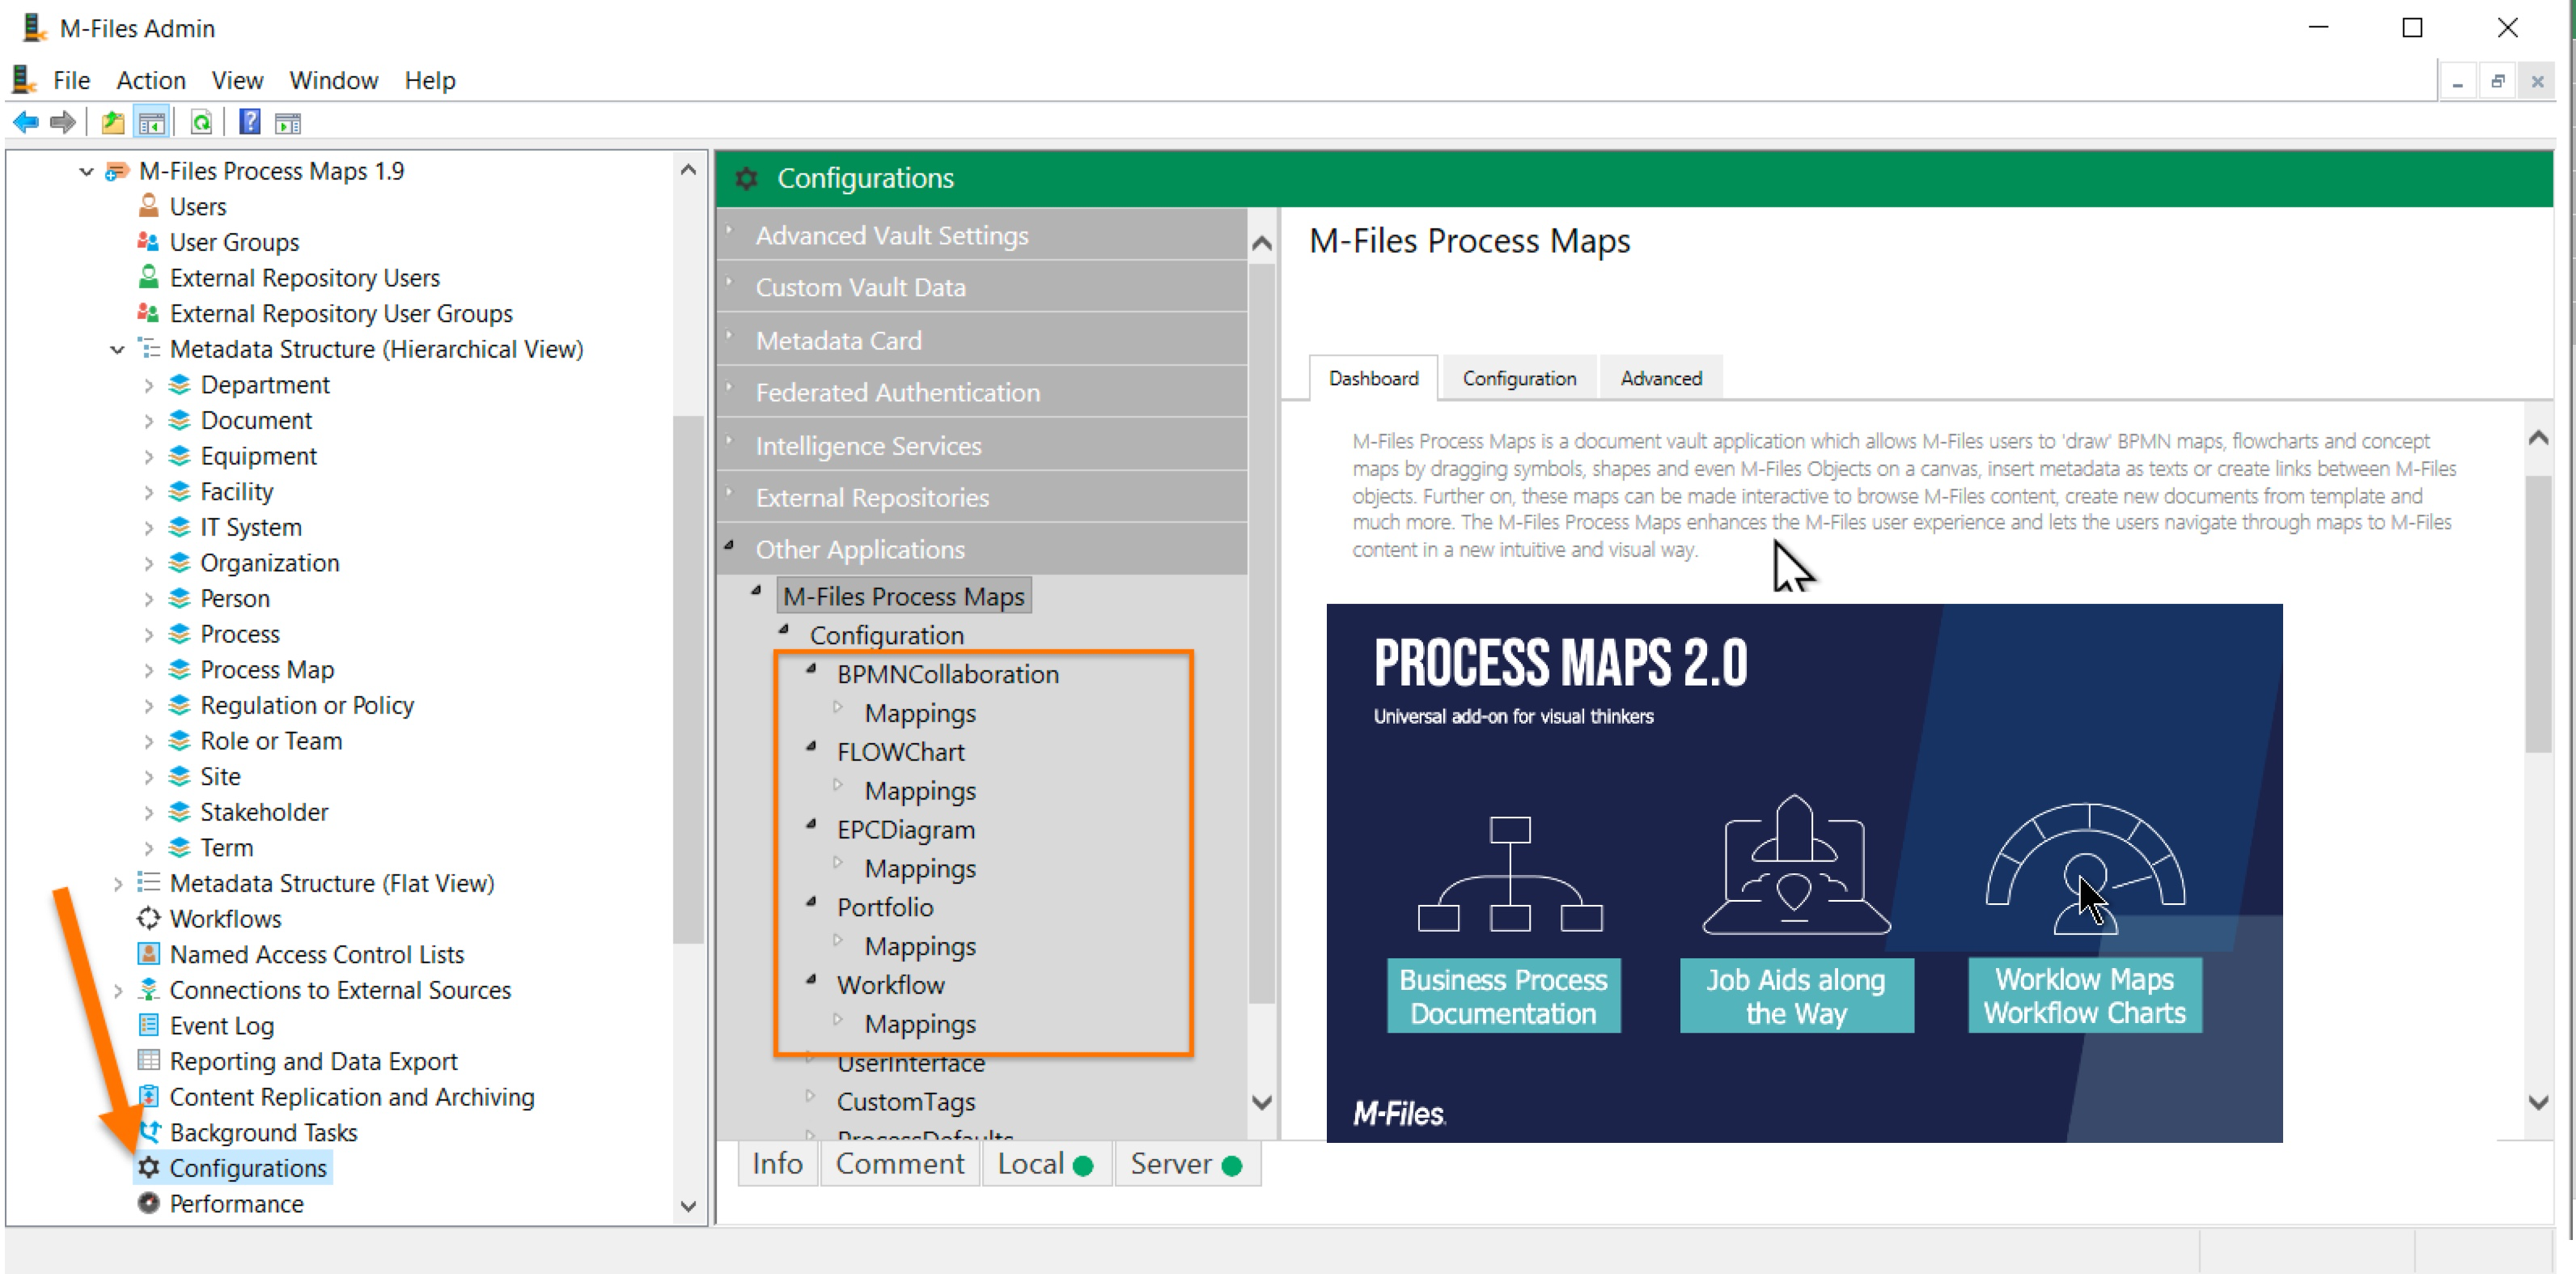Open the Action menu
2576x1274 pixels.
click(x=150, y=80)
